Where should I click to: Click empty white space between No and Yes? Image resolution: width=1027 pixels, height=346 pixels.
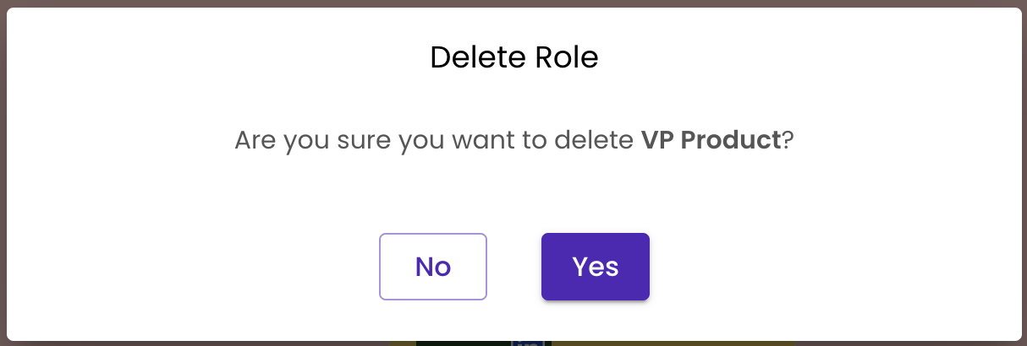coord(513,267)
